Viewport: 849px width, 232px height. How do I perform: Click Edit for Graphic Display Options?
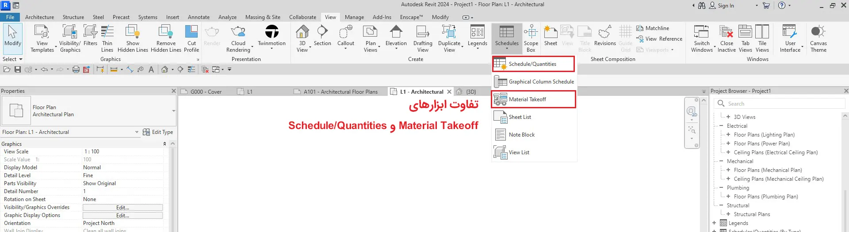coord(122,216)
